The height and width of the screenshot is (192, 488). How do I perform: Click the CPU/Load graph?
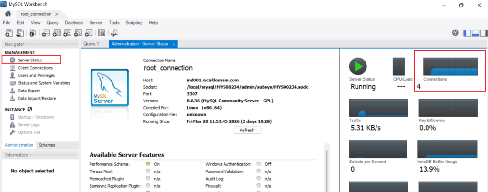pos(399,66)
